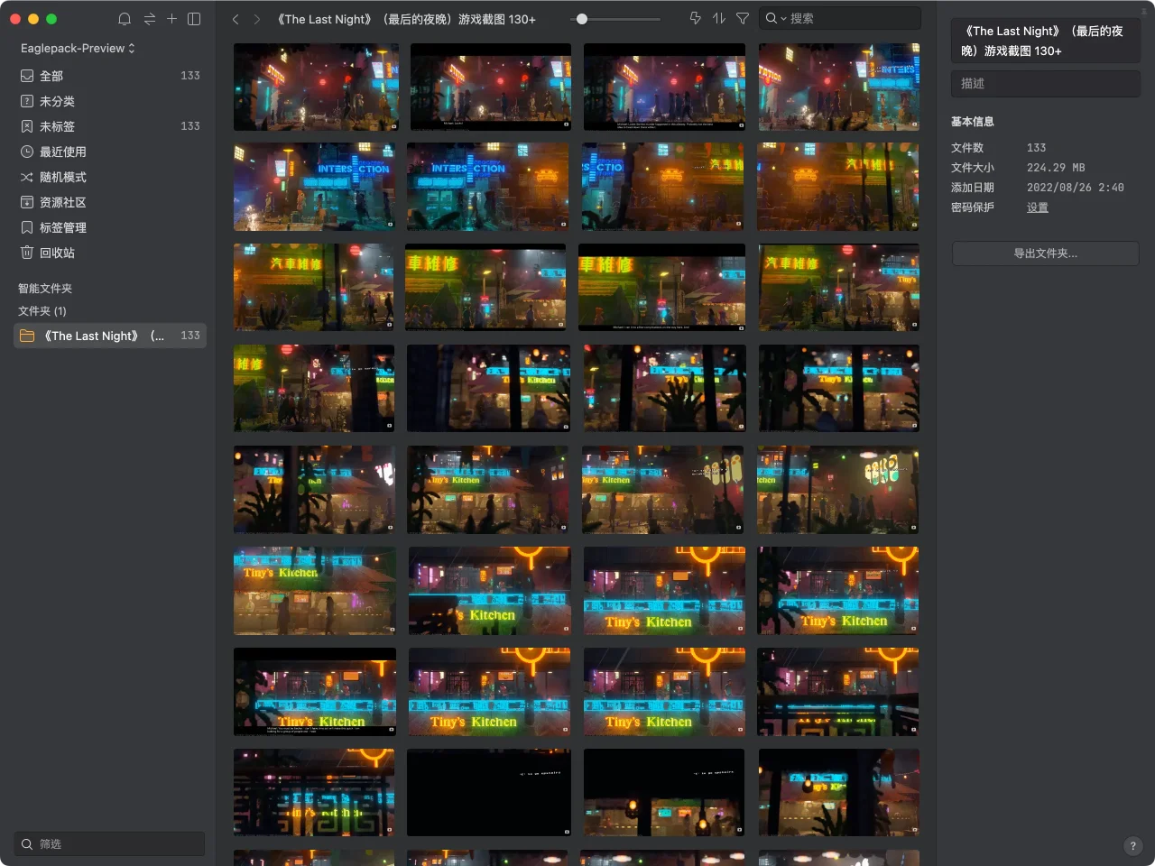Image resolution: width=1155 pixels, height=866 pixels.
Task: Open 最近使用 in the sidebar
Action: 110,152
